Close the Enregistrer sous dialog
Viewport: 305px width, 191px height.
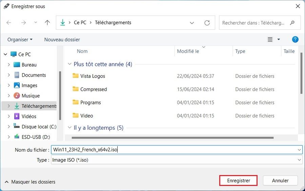click(x=298, y=6)
